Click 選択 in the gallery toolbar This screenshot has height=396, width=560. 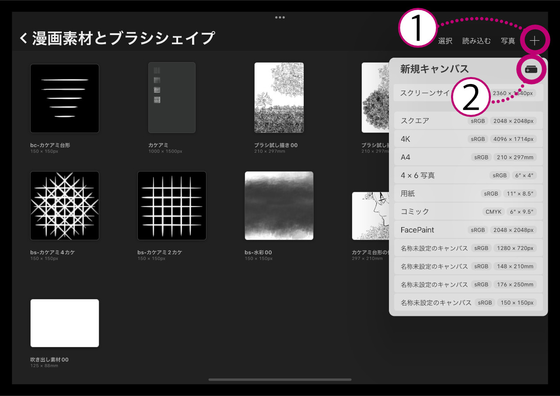pyautogui.click(x=445, y=41)
